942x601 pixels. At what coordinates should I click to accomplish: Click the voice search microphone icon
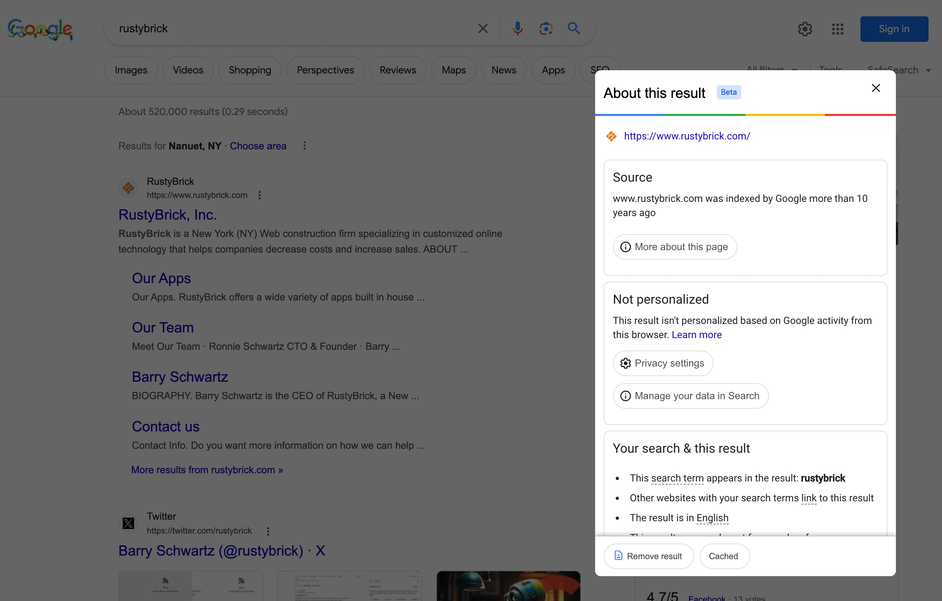coord(518,28)
